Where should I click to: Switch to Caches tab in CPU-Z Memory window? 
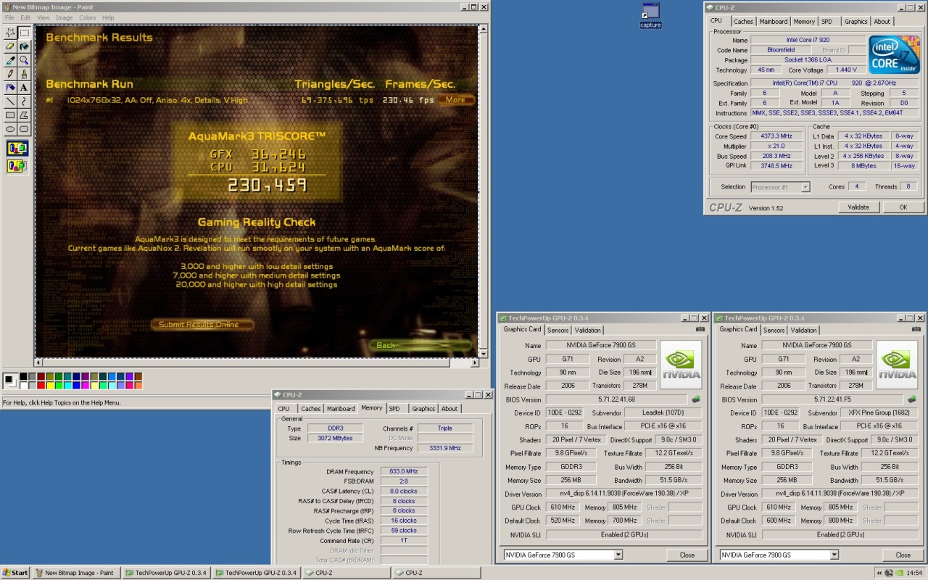pos(310,409)
